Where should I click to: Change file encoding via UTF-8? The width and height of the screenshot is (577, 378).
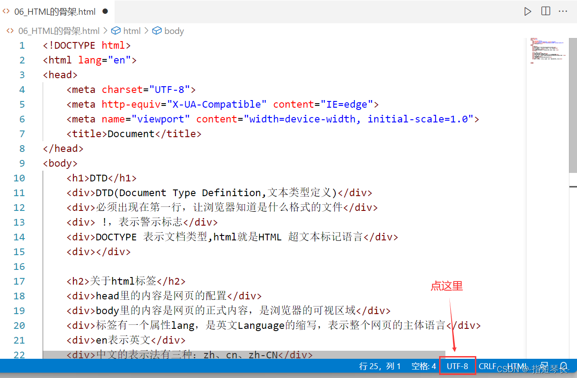(457, 366)
